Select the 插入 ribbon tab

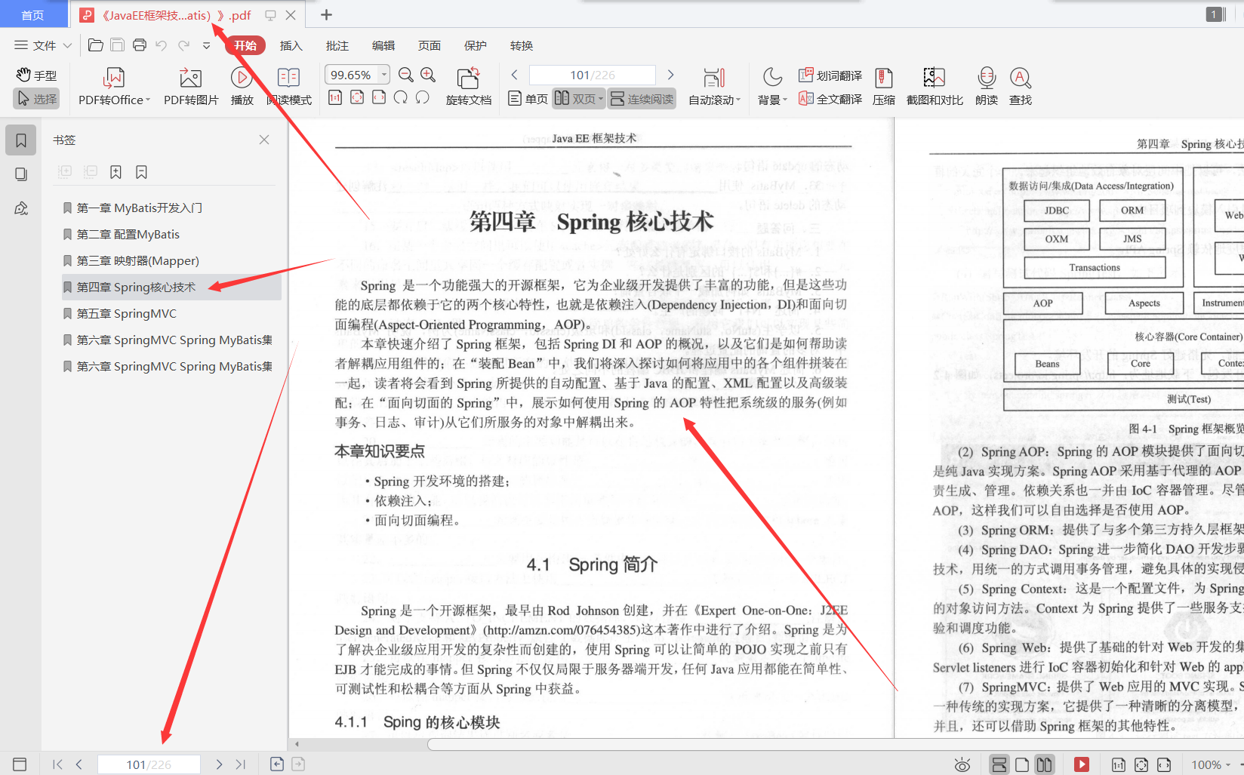[x=291, y=45]
